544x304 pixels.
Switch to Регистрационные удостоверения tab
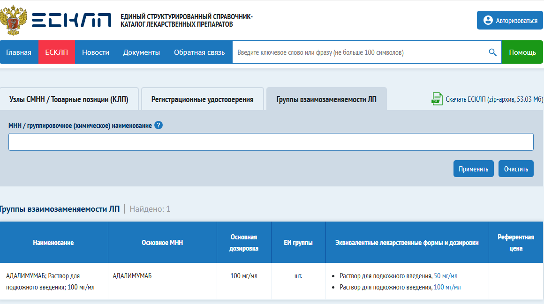(x=202, y=99)
